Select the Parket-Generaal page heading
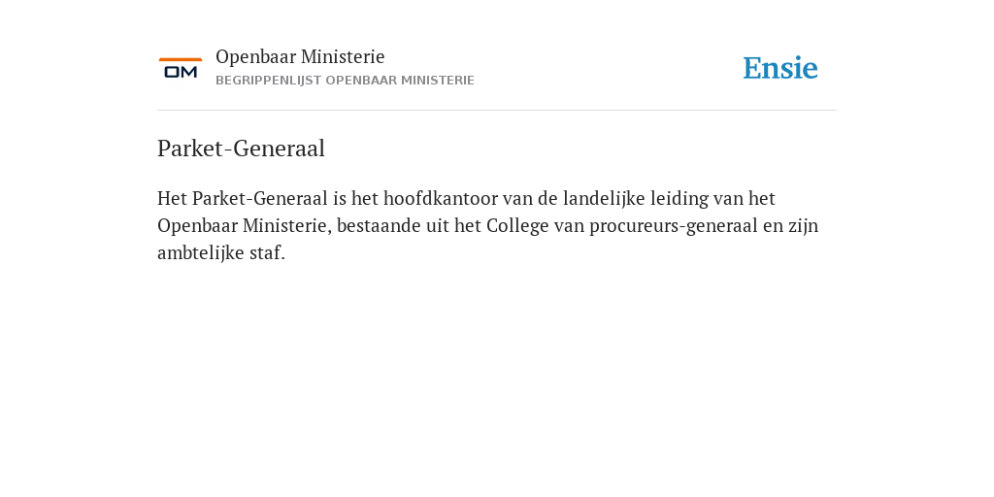Image resolution: width=994 pixels, height=497 pixels. (241, 149)
